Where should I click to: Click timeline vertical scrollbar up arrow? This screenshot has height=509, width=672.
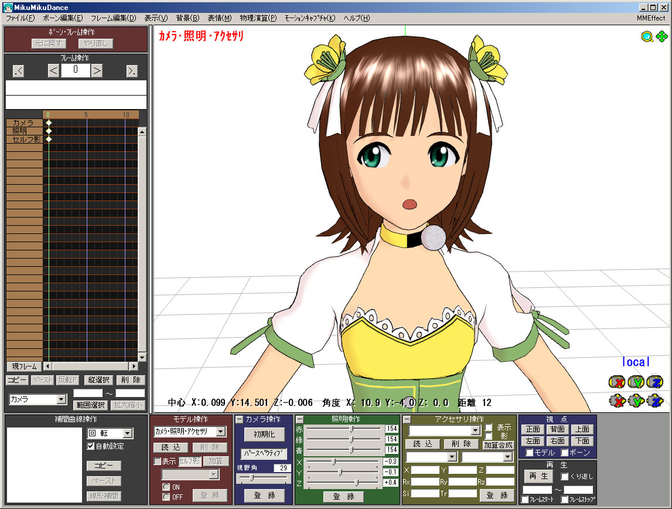142,131
